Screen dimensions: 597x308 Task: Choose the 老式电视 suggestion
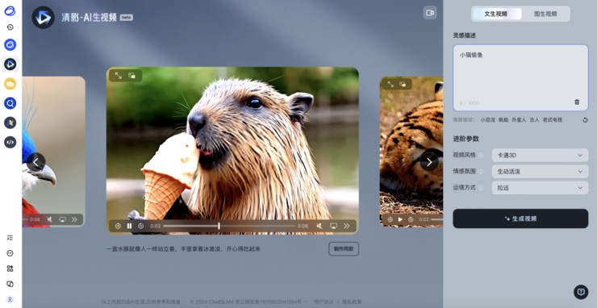pyautogui.click(x=553, y=120)
